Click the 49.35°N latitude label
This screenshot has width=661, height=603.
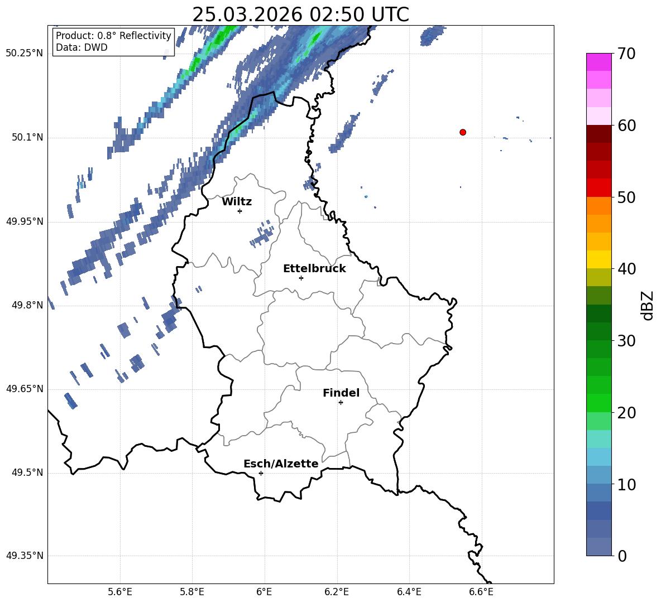coord(25,556)
